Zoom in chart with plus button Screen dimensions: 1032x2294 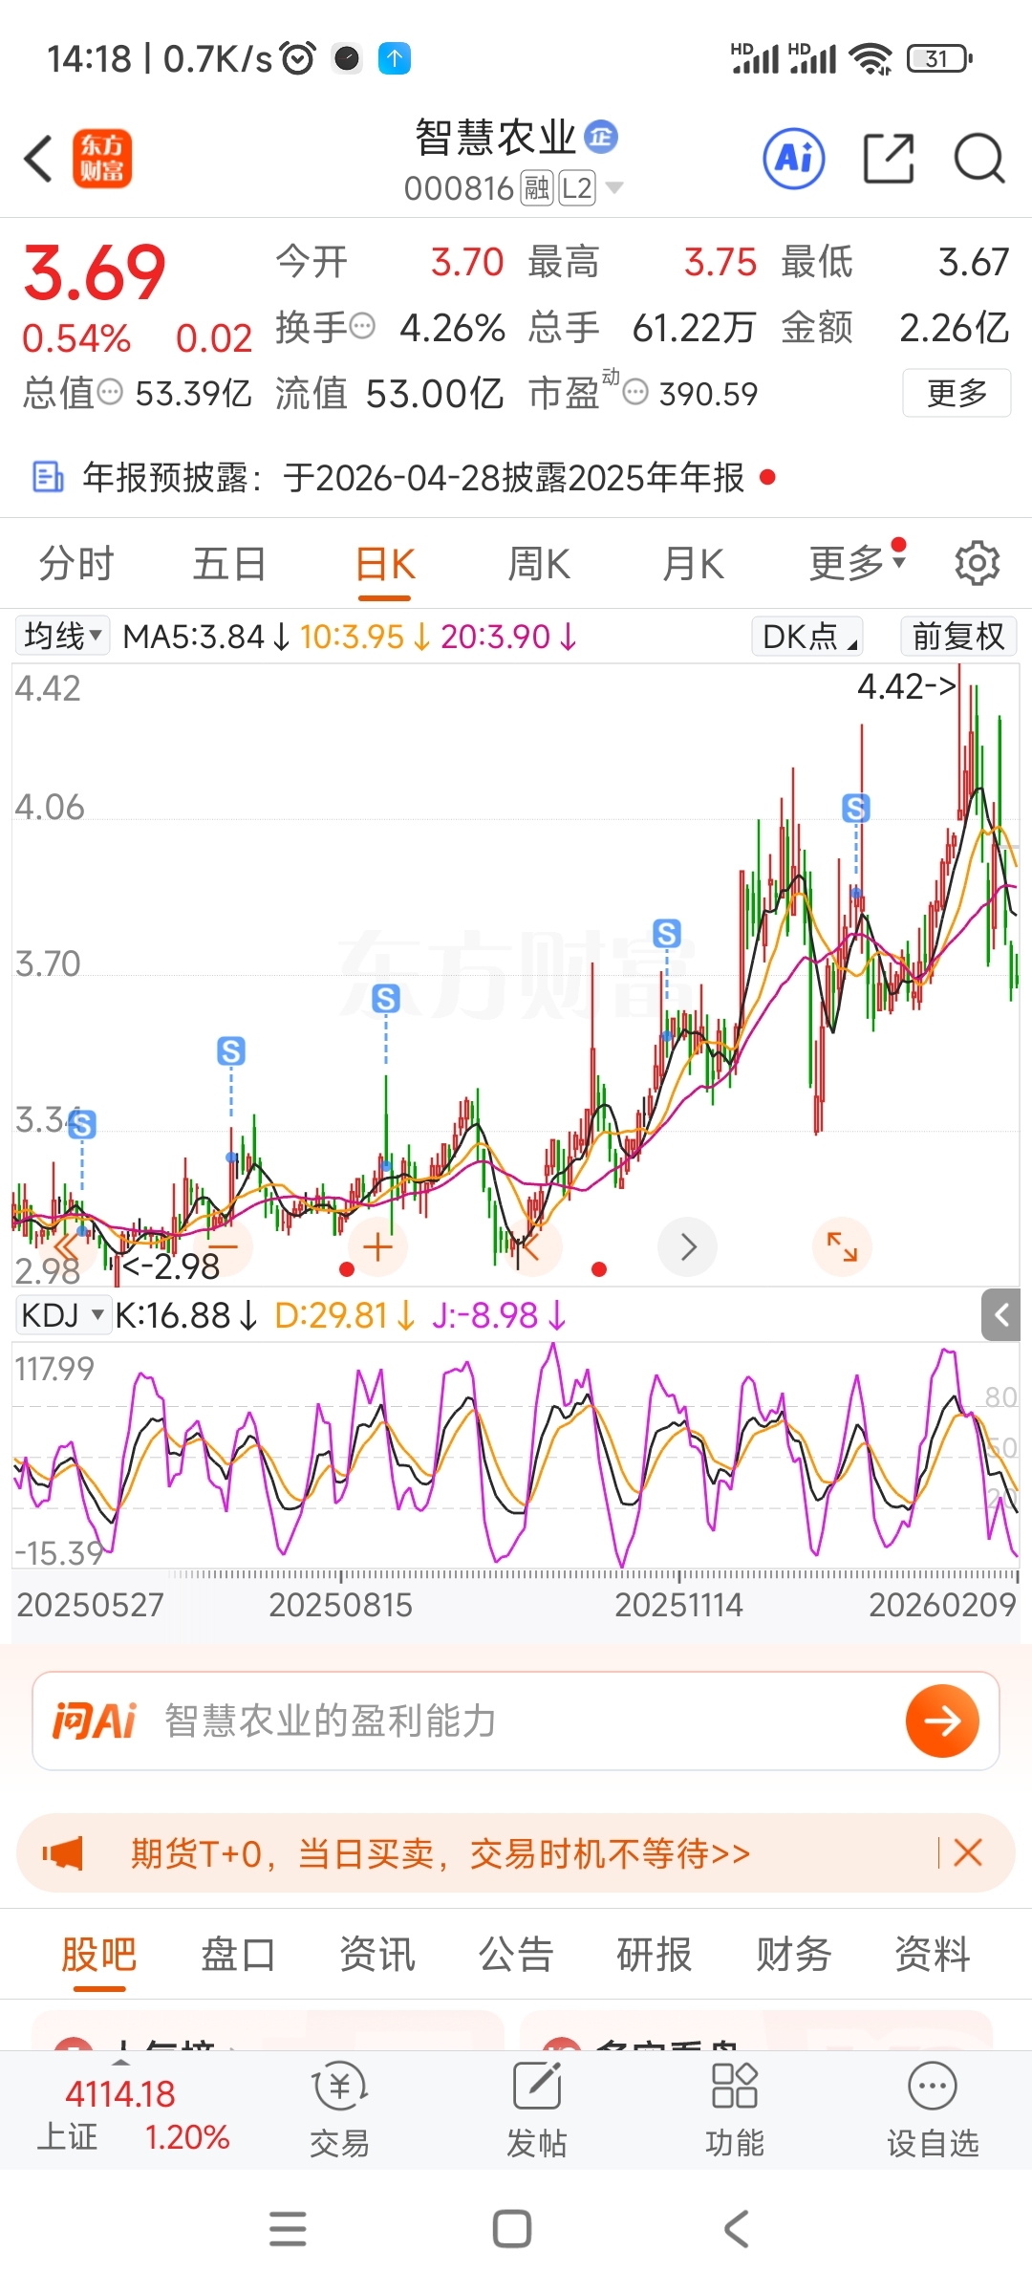click(378, 1247)
